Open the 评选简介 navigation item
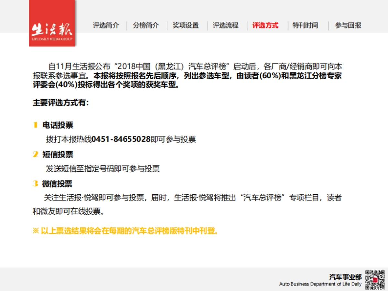This screenshot has width=388, height=291. [x=106, y=25]
